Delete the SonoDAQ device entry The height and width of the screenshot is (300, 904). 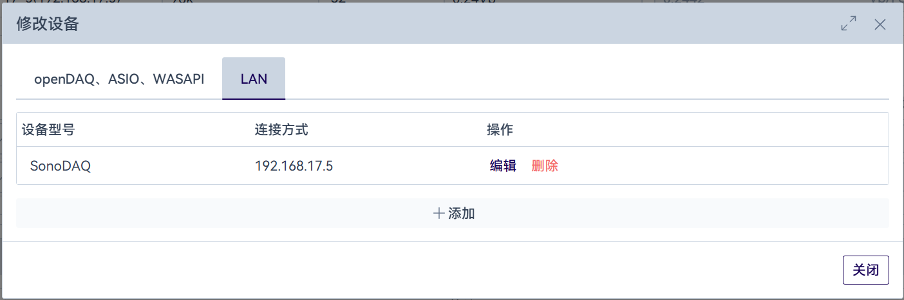[545, 165]
